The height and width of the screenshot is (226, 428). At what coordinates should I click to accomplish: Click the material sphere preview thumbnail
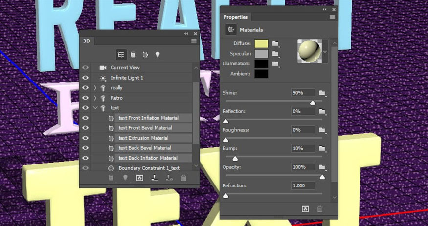[x=310, y=51]
